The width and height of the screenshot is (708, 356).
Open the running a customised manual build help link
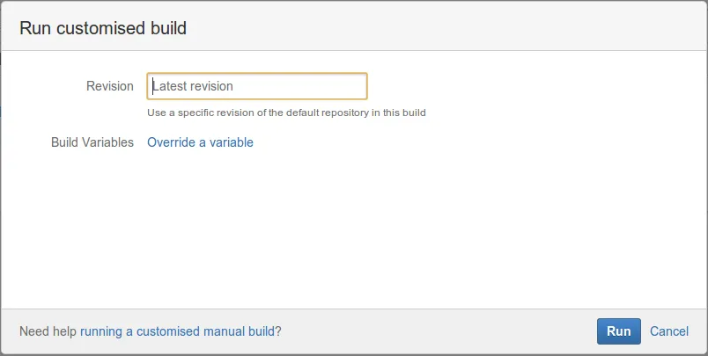tap(179, 331)
